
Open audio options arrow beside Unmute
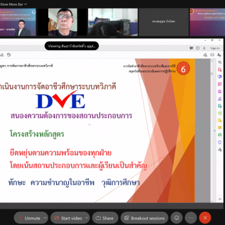(45, 218)
